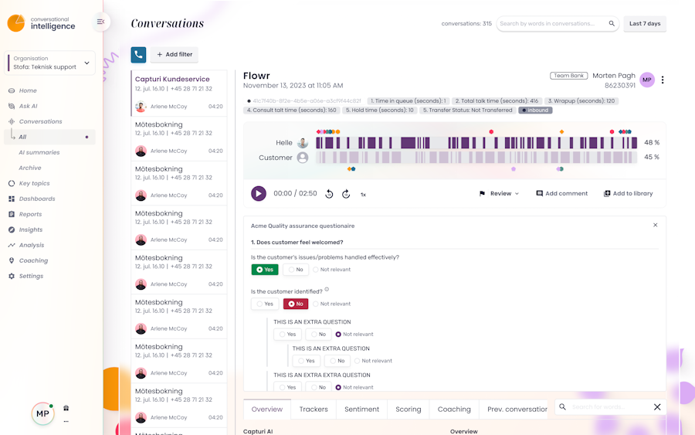Click the Inbound tag chip

tap(535, 110)
